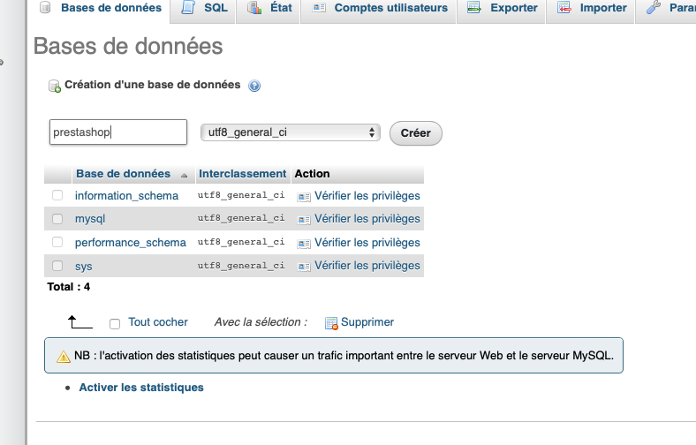Open the information_schema database link
This screenshot has height=445, width=696.
click(126, 196)
